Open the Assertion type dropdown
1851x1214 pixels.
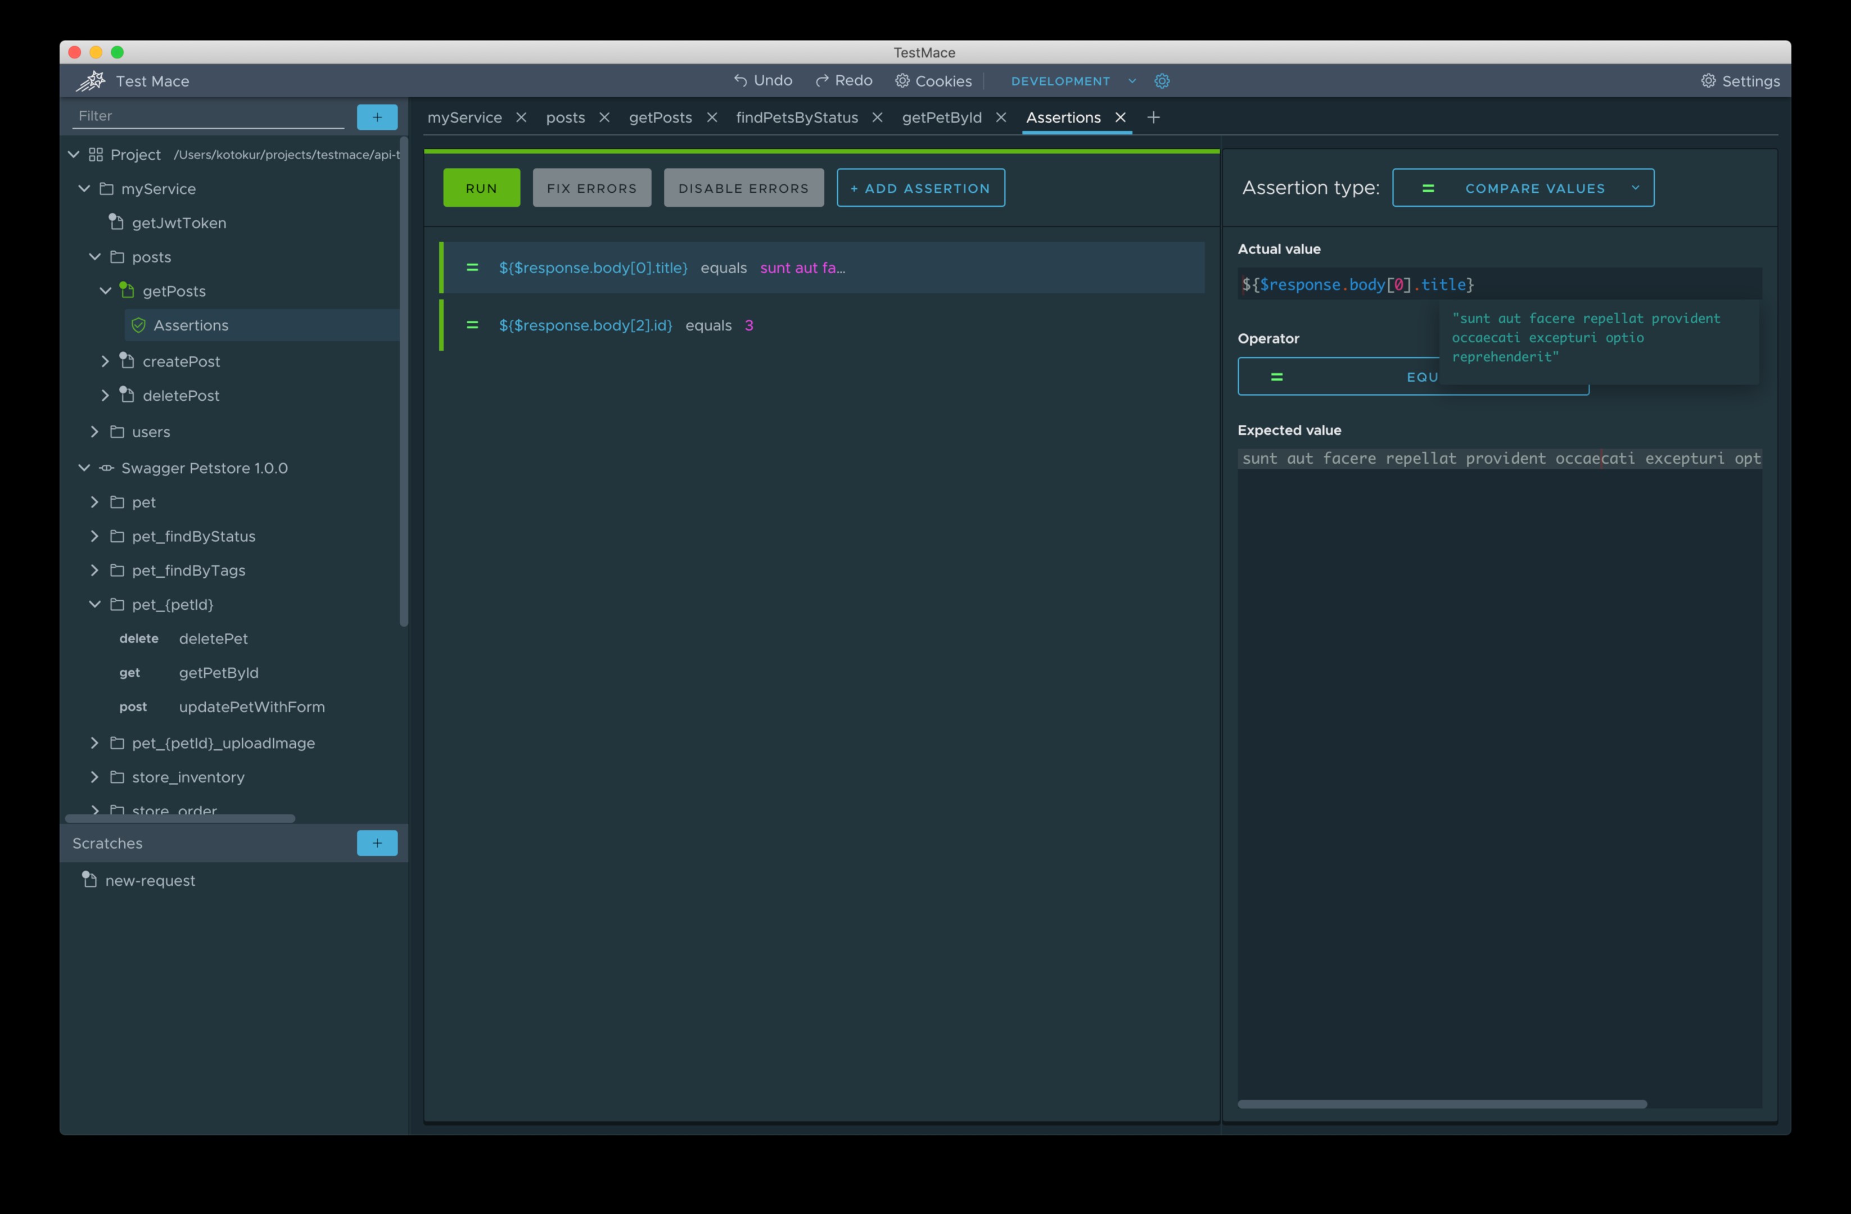1522,188
